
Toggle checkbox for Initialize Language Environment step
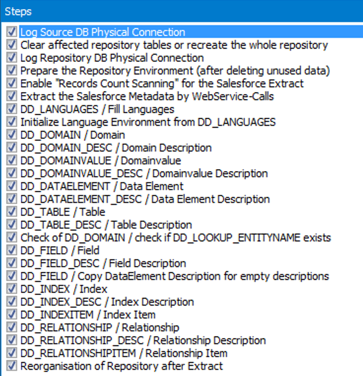(x=11, y=122)
